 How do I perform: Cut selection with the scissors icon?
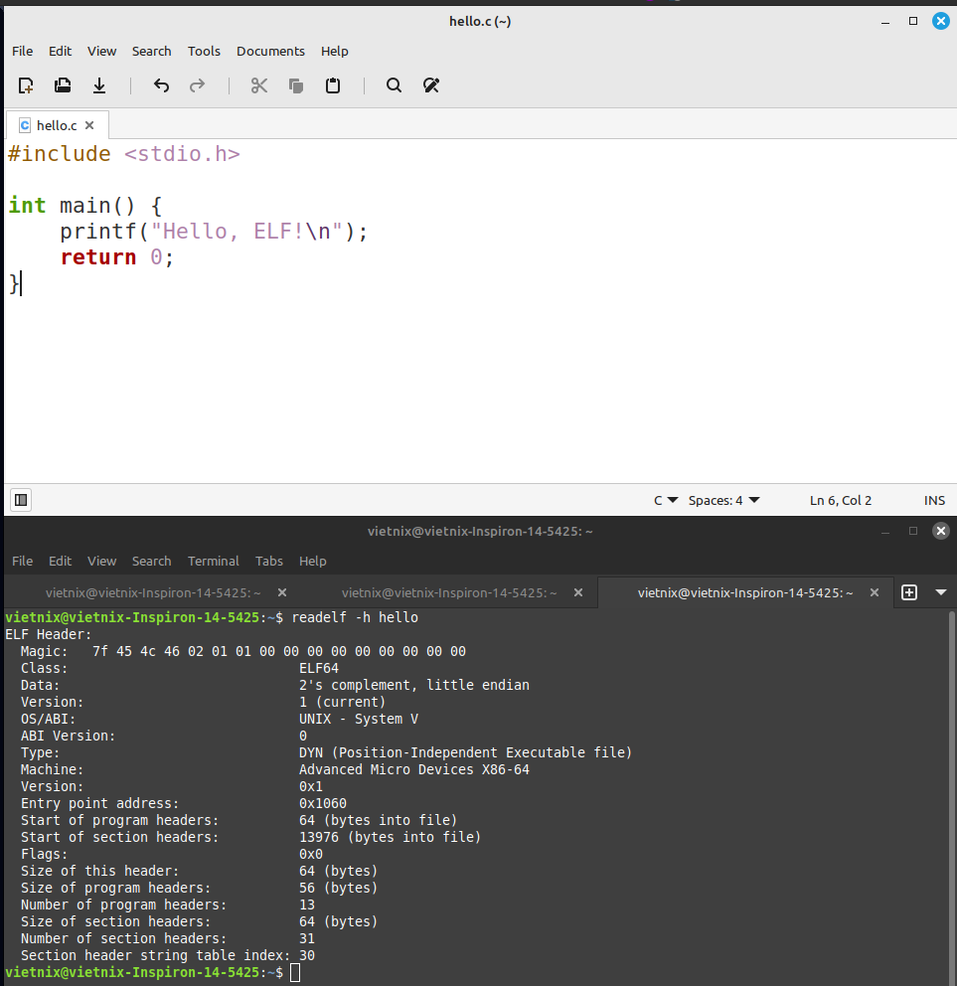[x=259, y=85]
